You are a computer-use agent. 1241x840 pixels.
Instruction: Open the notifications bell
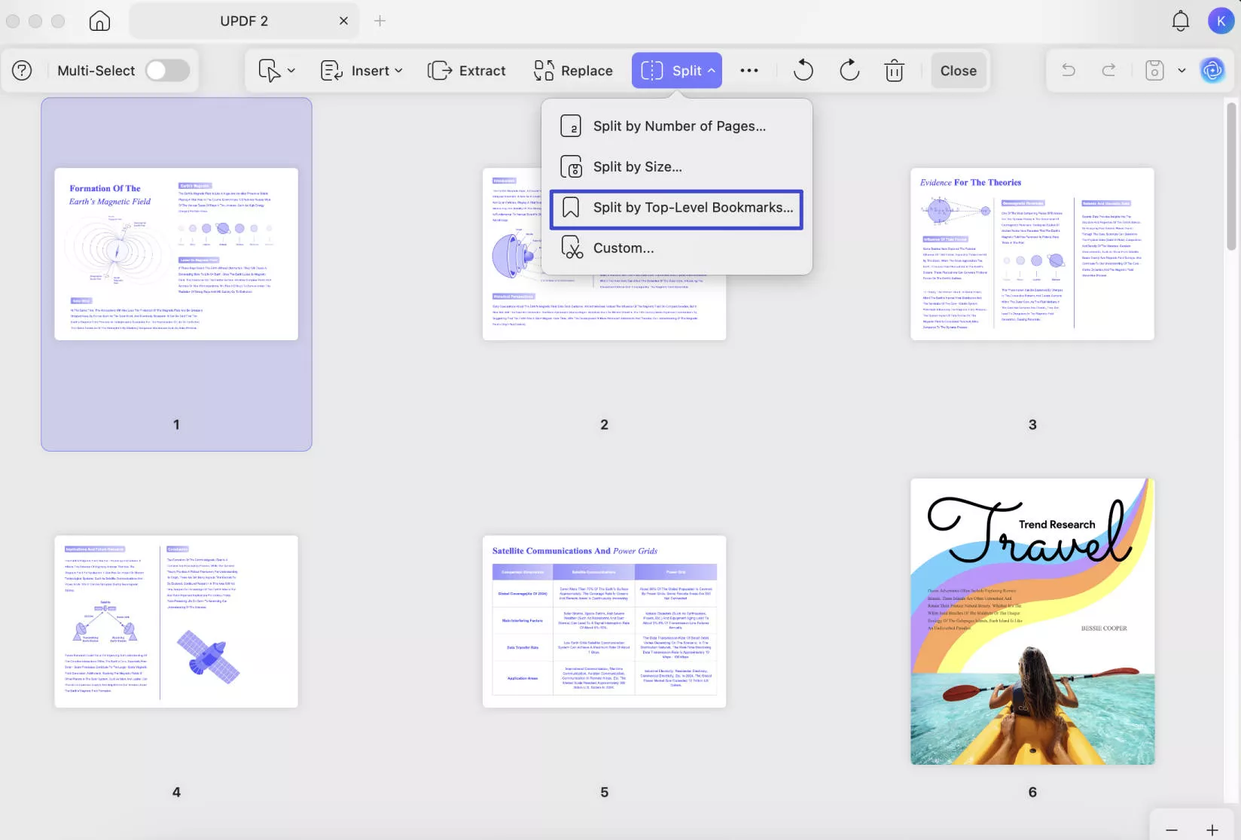pos(1180,21)
